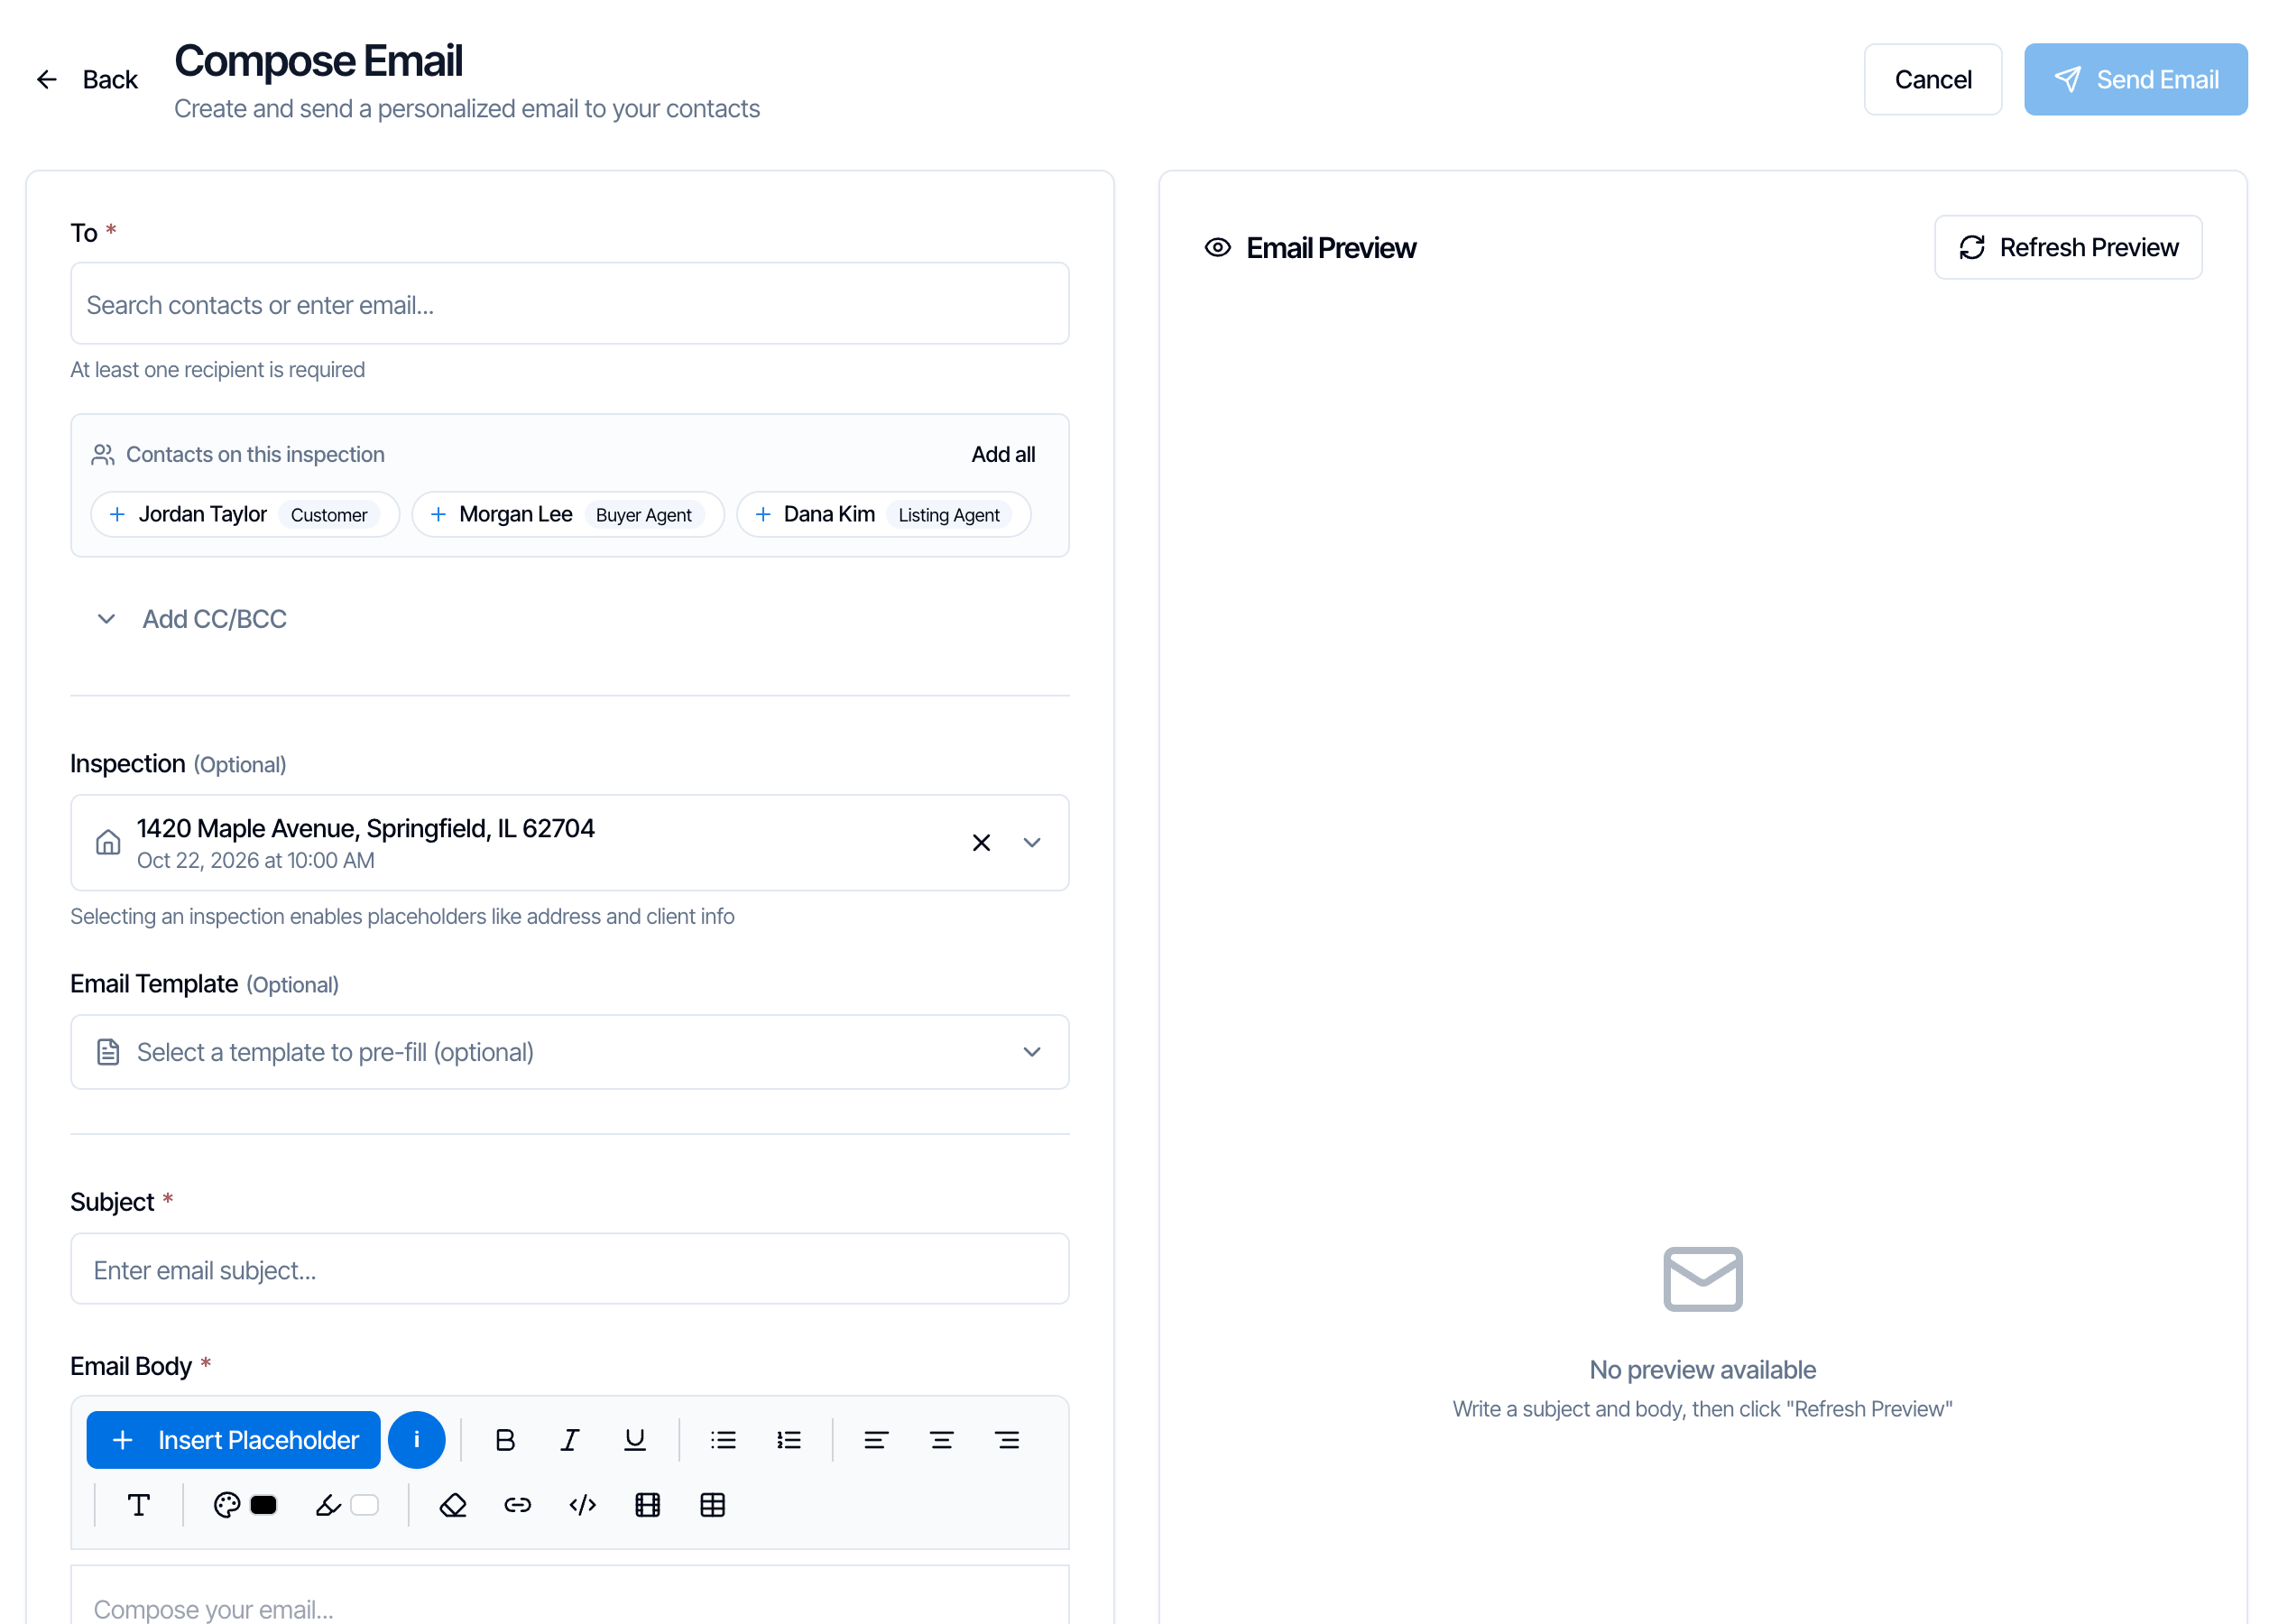Viewport: 2288px width, 1624px height.
Task: Click the black text color swatch
Action: (x=264, y=1505)
